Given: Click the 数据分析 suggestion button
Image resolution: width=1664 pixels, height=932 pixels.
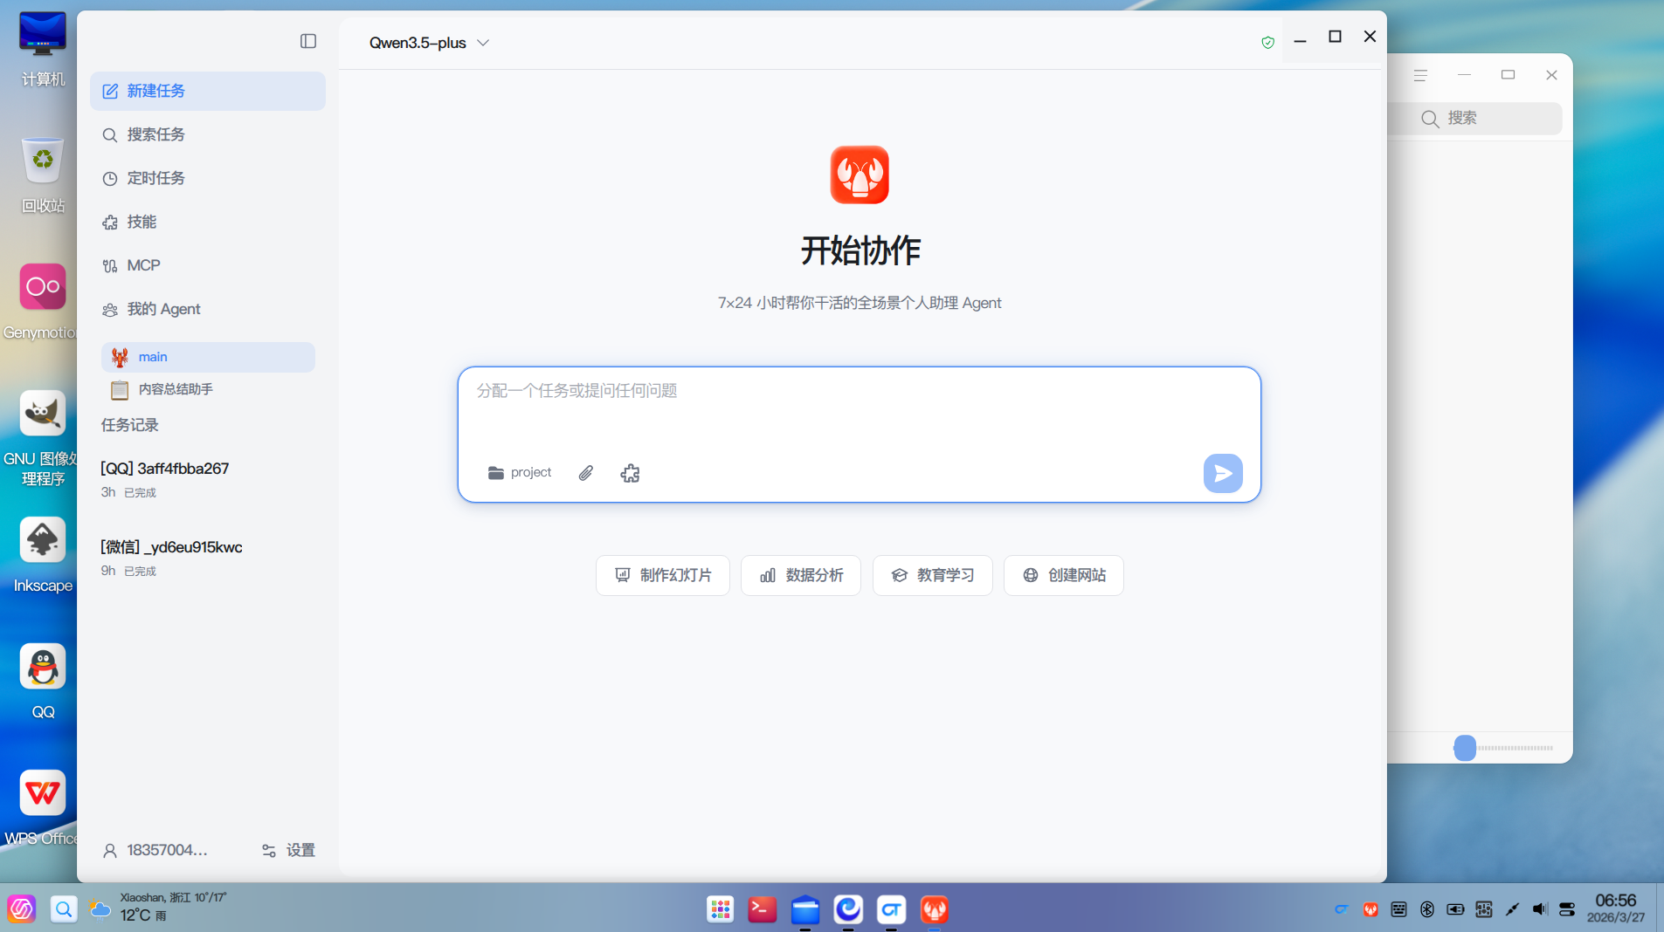Looking at the screenshot, I should pyautogui.click(x=800, y=575).
